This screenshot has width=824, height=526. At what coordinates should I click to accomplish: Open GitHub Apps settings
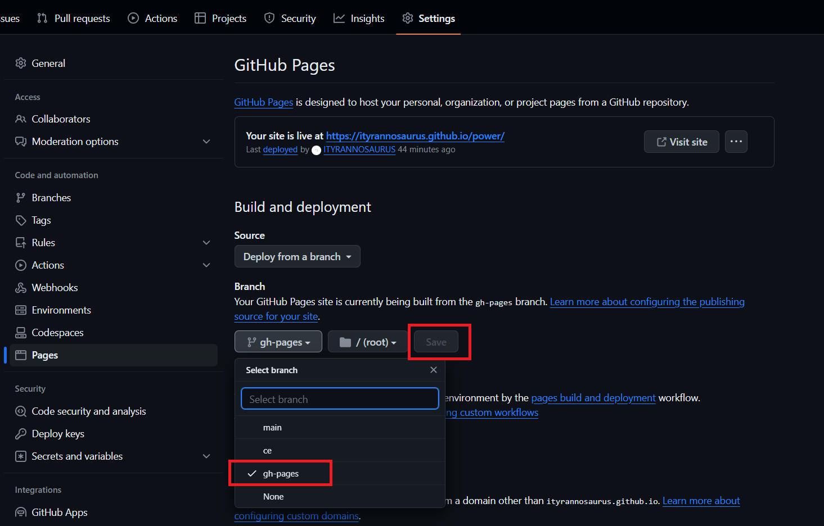tap(114, 513)
